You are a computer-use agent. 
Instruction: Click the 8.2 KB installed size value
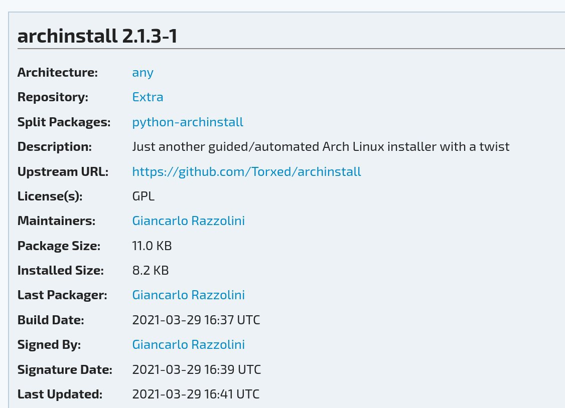(151, 271)
